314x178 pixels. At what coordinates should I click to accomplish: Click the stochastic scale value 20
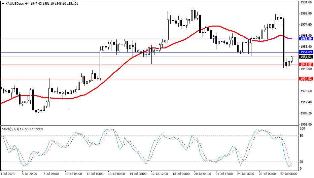coord(301,162)
